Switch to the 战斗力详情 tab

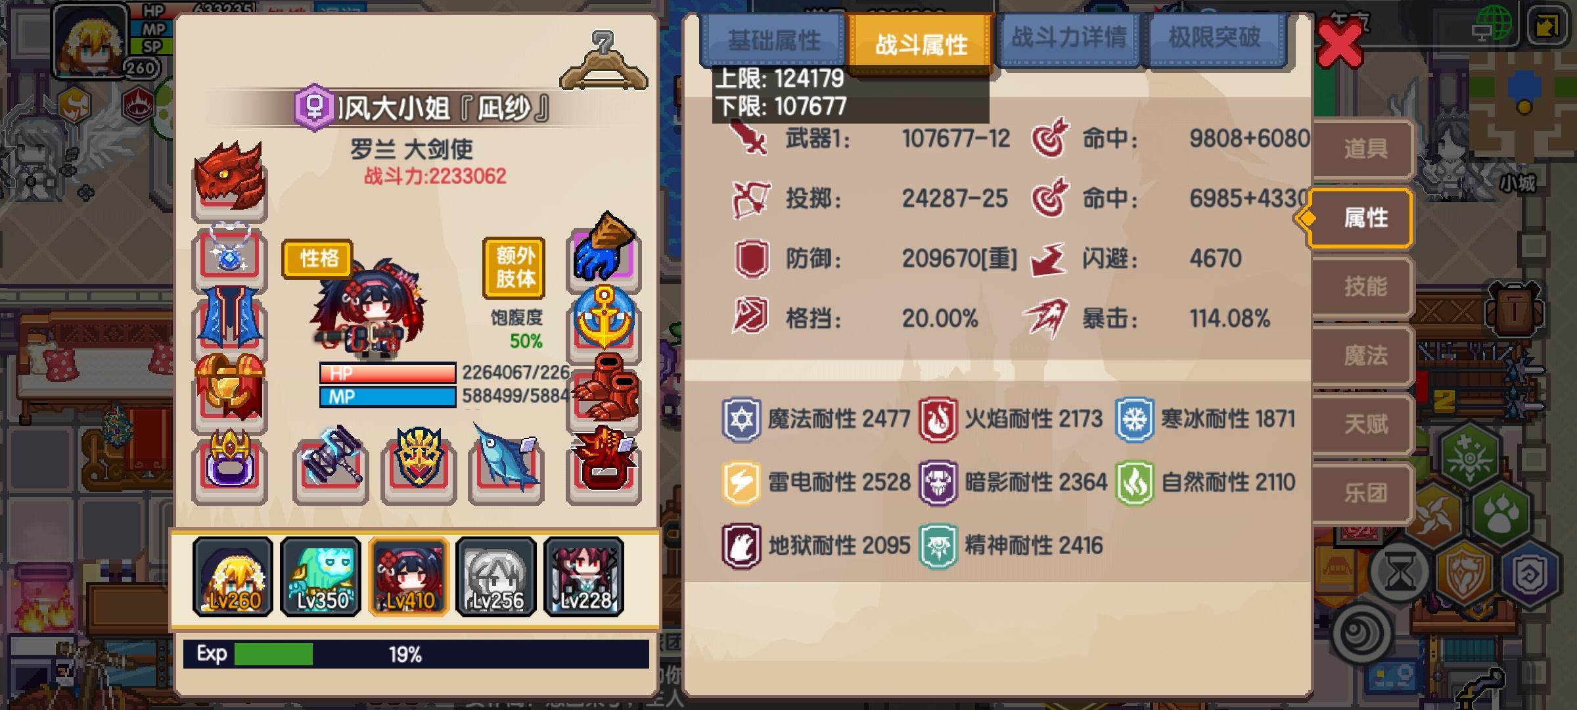(1068, 38)
